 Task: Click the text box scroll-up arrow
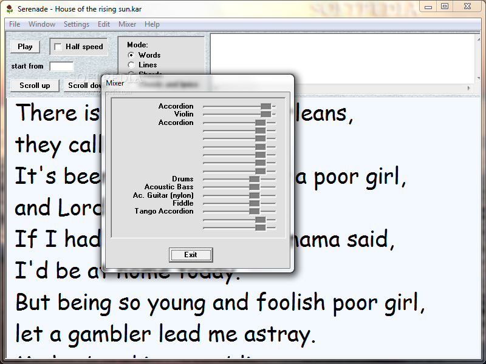[x=479, y=39]
